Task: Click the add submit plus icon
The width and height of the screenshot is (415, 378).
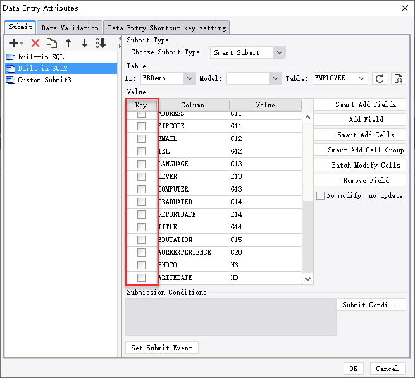Action: point(14,43)
